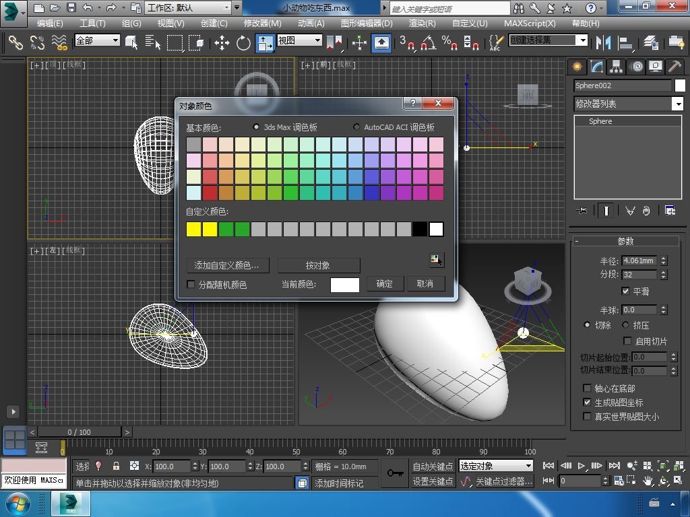This screenshot has width=690, height=517.
Task: Activate the Bind to Space Warp tool
Action: point(59,42)
